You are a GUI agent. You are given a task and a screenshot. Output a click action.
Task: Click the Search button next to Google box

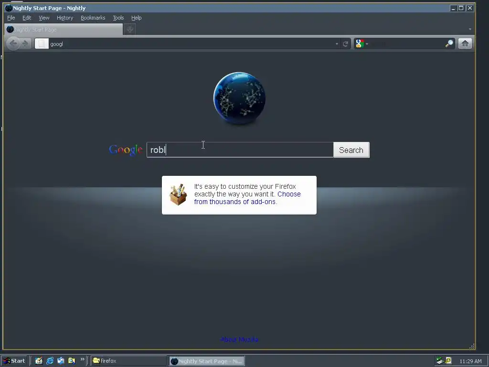pyautogui.click(x=351, y=150)
